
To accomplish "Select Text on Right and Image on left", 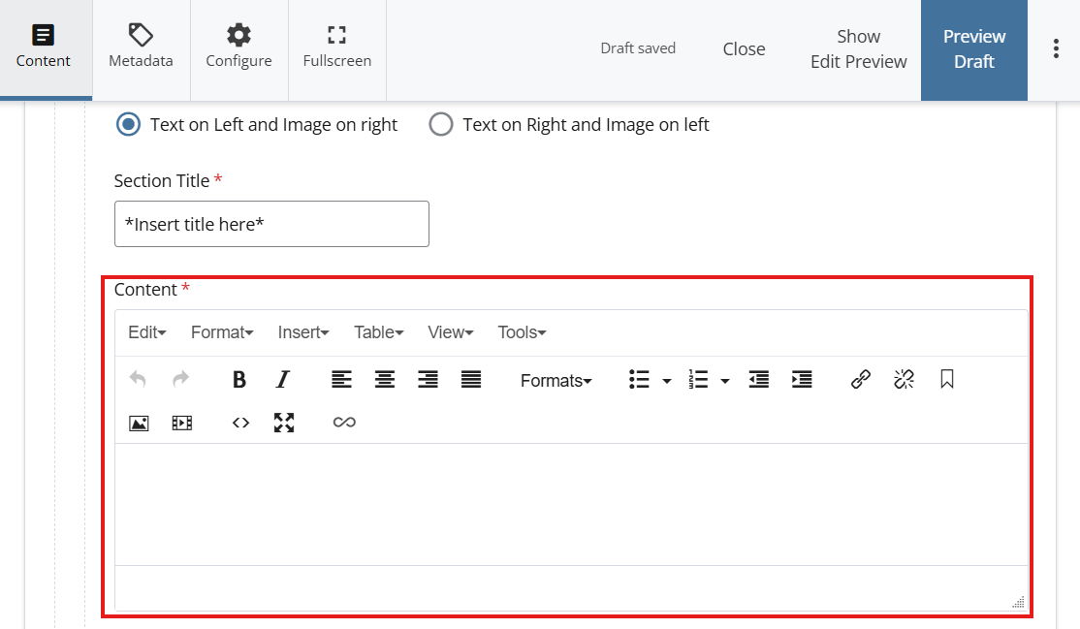I will click(441, 125).
